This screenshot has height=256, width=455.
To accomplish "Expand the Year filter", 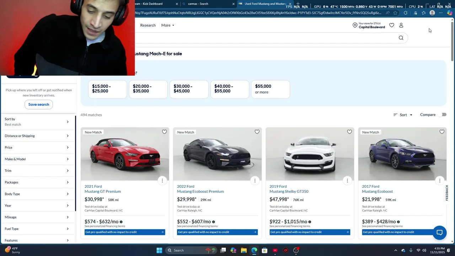I will (37, 206).
